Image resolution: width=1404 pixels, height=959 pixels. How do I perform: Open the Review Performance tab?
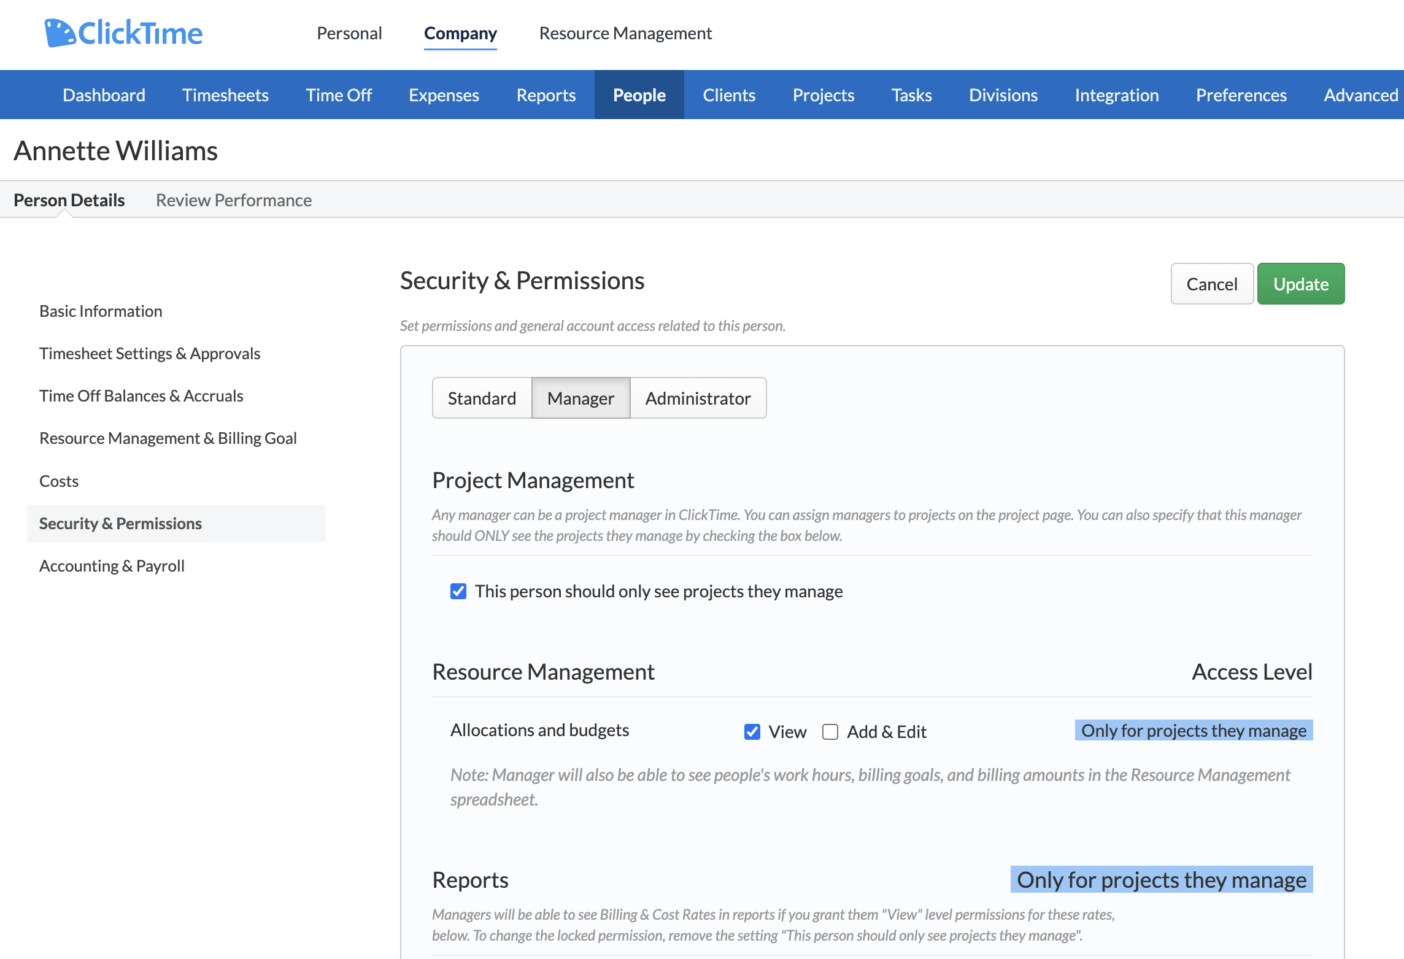pos(234,200)
